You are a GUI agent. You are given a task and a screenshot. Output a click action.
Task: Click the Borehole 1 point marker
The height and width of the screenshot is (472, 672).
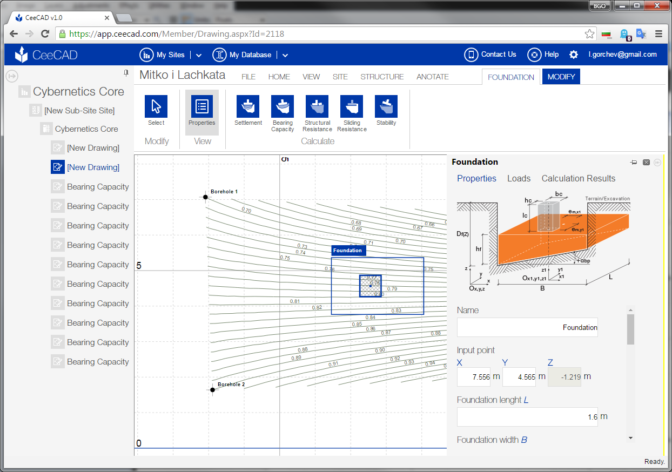point(205,197)
